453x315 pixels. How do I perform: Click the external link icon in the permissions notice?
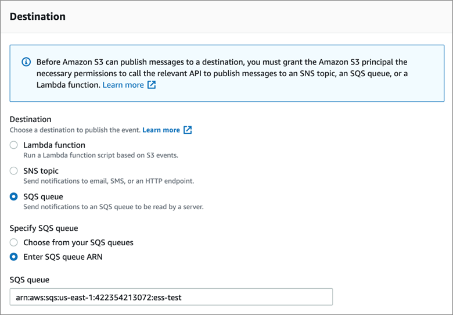(x=152, y=85)
